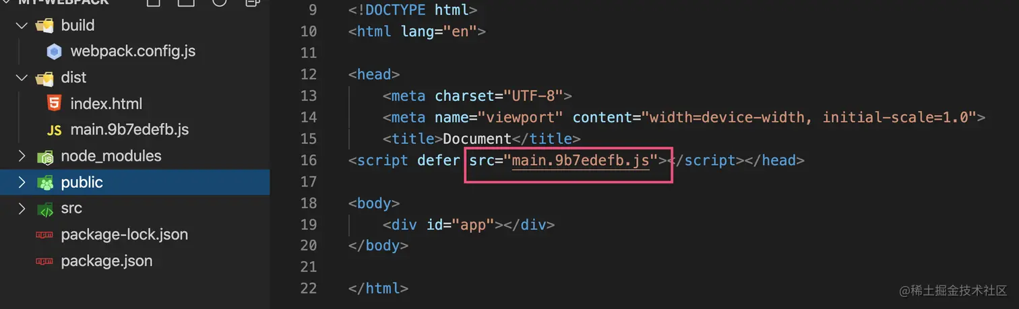This screenshot has height=309, width=1019.
Task: Click line number 19 in the gutter
Action: click(x=308, y=225)
